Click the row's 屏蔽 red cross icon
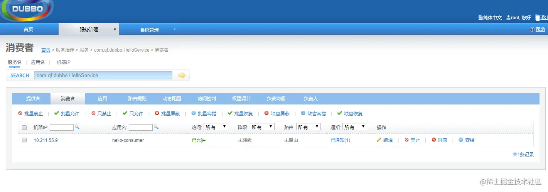The width and height of the screenshot is (548, 192). point(434,140)
